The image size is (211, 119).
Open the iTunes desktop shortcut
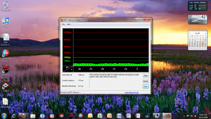(x=6, y=22)
